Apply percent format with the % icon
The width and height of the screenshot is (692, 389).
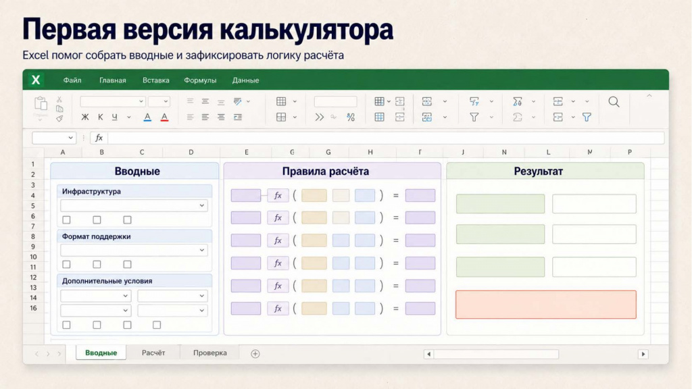click(351, 118)
